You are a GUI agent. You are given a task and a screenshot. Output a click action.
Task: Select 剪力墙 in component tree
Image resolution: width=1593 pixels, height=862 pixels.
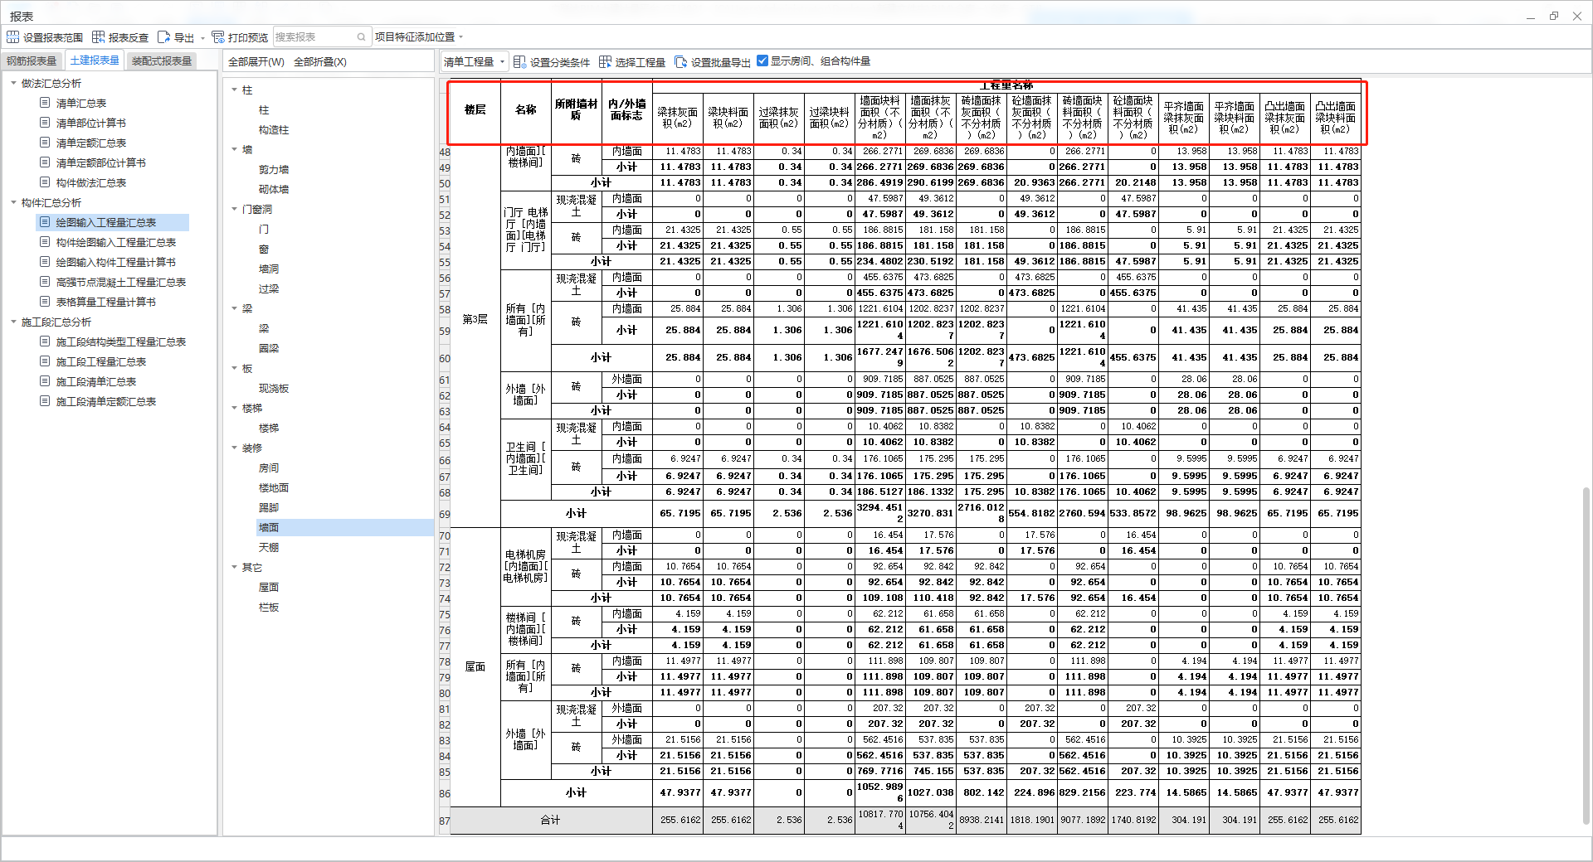pos(274,169)
